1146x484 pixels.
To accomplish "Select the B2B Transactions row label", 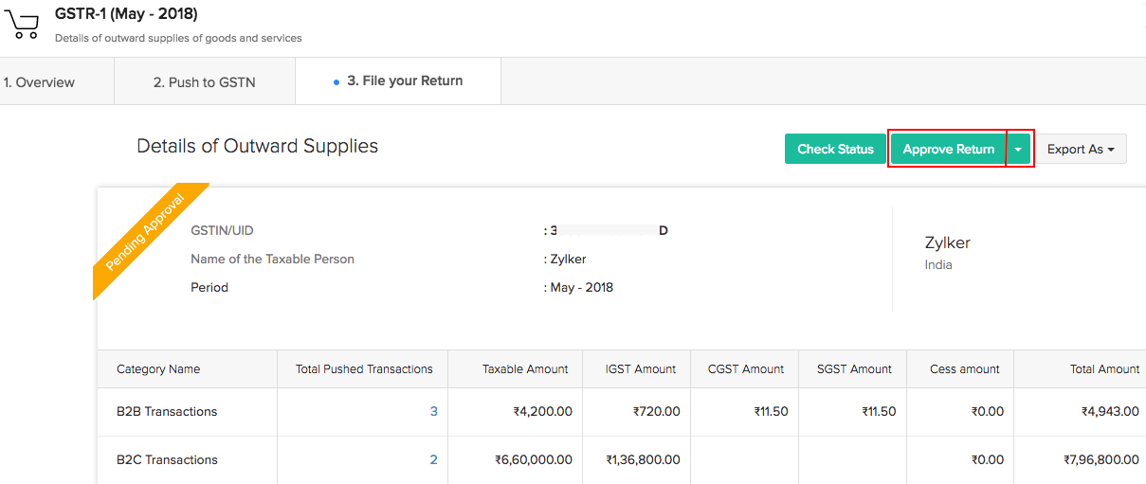I will (167, 412).
